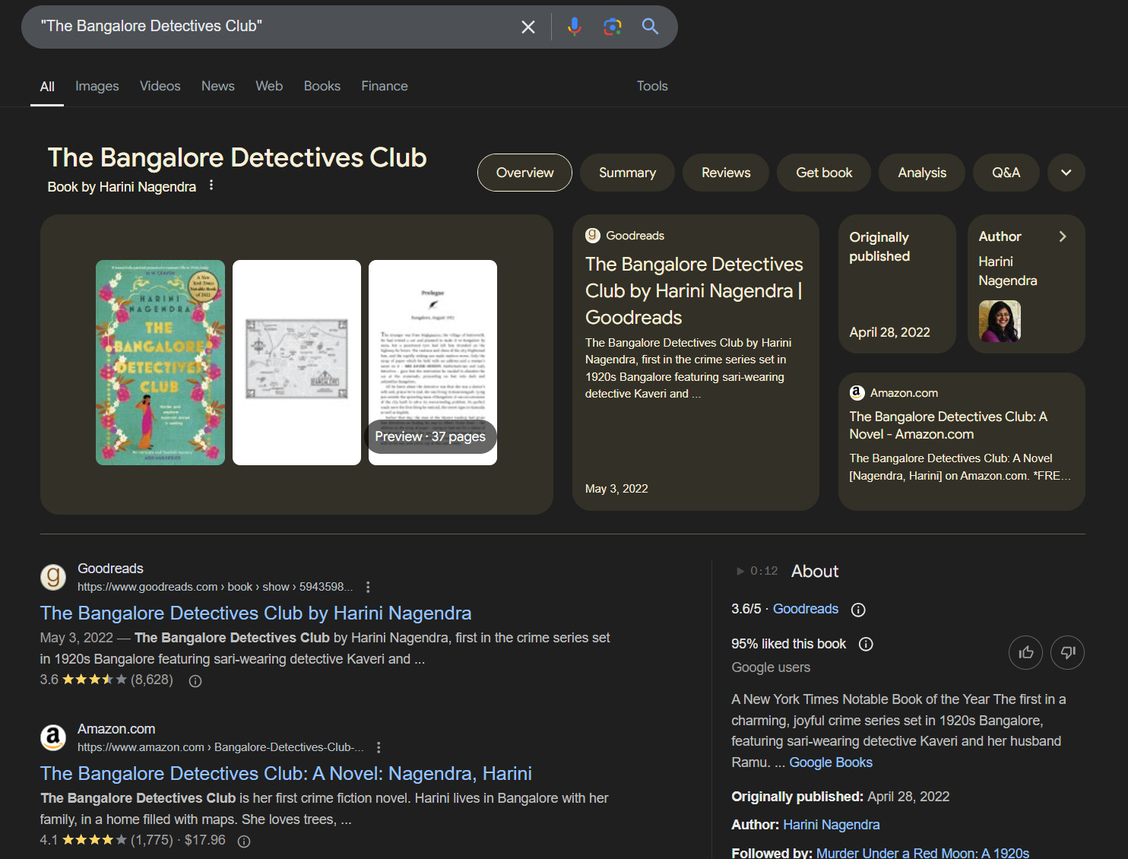Click the thumbs up like button
Image resolution: width=1128 pixels, height=859 pixels.
coord(1026,652)
